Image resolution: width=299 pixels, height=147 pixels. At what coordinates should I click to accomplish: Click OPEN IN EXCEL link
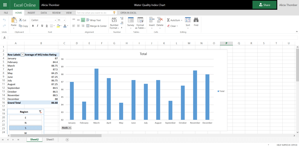click(x=128, y=13)
